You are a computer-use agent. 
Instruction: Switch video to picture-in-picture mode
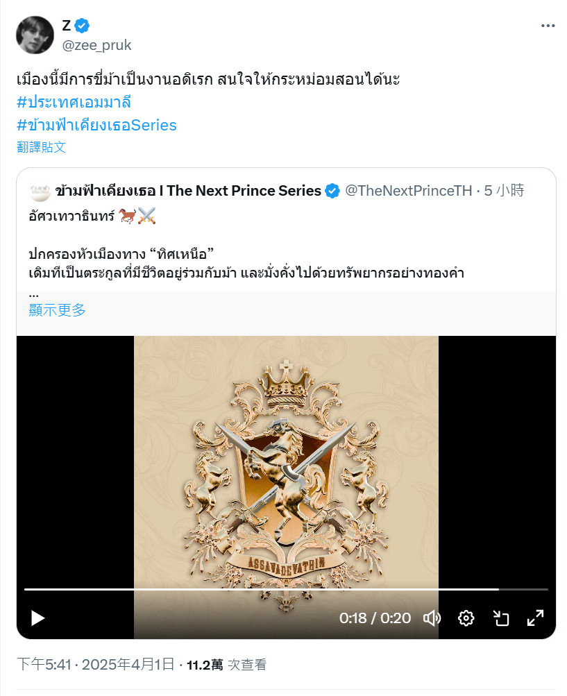(x=501, y=618)
